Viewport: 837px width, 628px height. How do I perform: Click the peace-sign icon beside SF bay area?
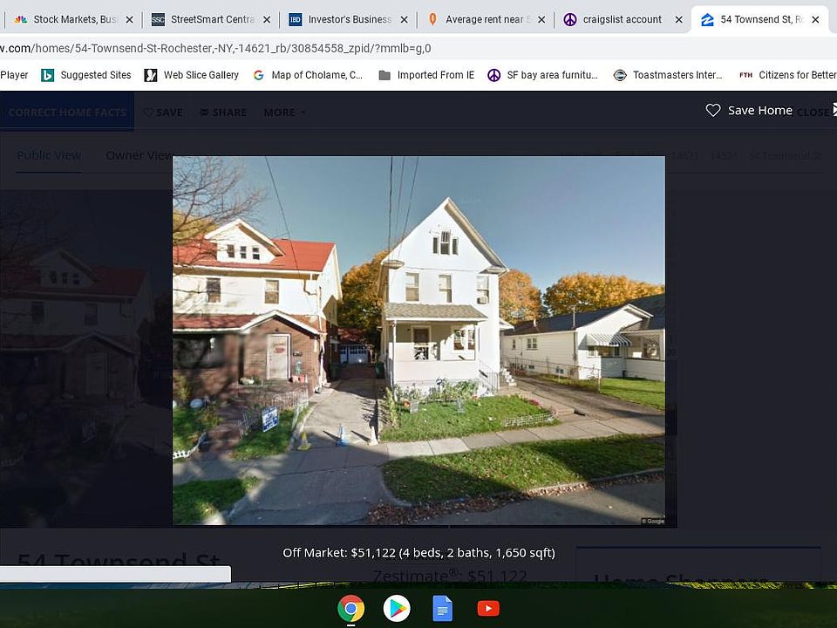[493, 75]
